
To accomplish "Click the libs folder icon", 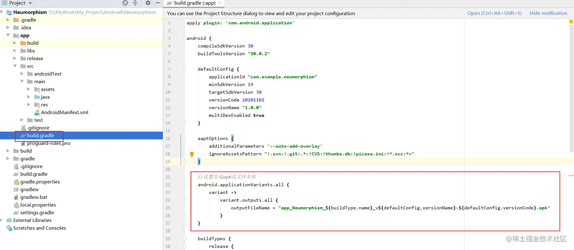I will click(x=23, y=51).
